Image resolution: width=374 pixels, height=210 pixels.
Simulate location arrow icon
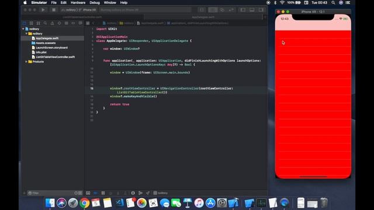point(148,193)
